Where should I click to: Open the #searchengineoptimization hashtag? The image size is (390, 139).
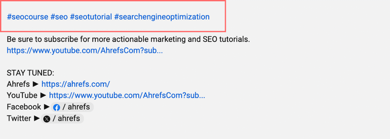[162, 17]
